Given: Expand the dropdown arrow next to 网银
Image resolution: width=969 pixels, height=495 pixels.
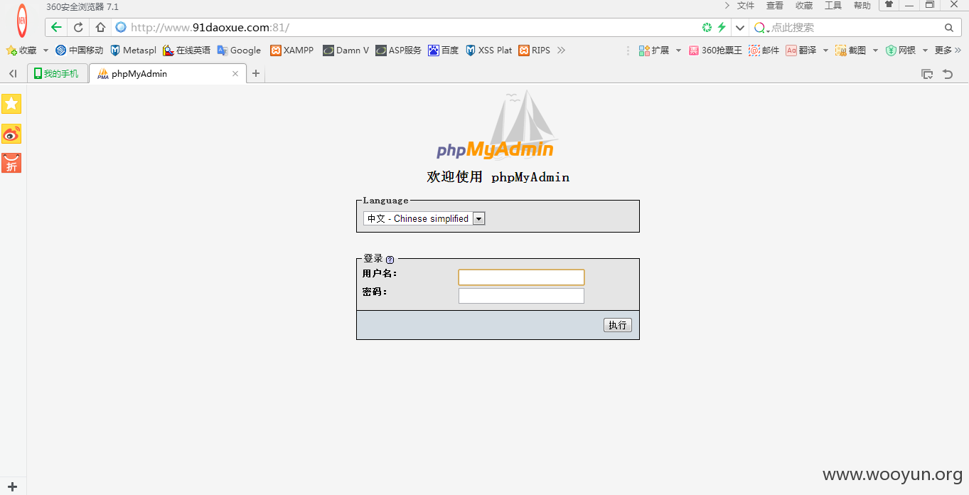Looking at the screenshot, I should pyautogui.click(x=925, y=50).
